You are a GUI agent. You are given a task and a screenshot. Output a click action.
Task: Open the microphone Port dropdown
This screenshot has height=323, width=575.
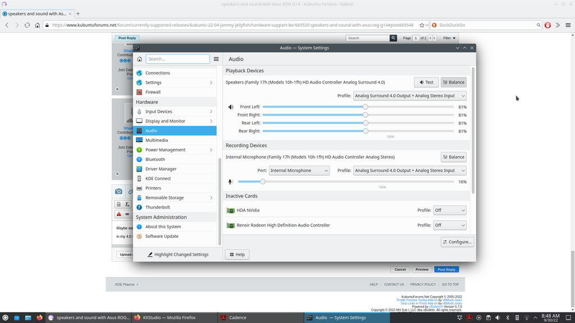pyautogui.click(x=299, y=170)
